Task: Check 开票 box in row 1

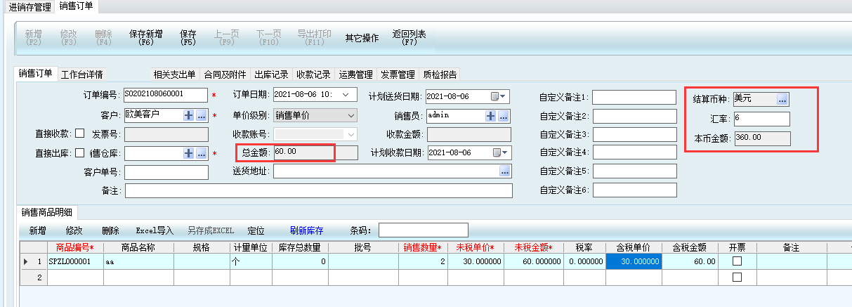Action: coord(737,261)
